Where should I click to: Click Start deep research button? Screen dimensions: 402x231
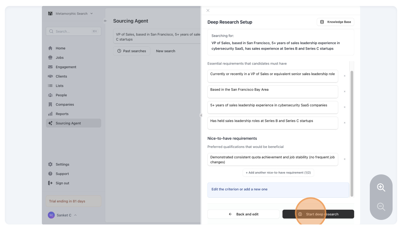click(x=318, y=214)
